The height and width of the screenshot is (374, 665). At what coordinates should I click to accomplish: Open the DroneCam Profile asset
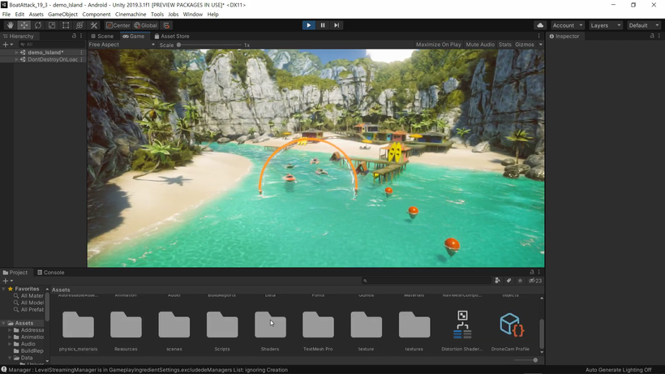pos(510,326)
